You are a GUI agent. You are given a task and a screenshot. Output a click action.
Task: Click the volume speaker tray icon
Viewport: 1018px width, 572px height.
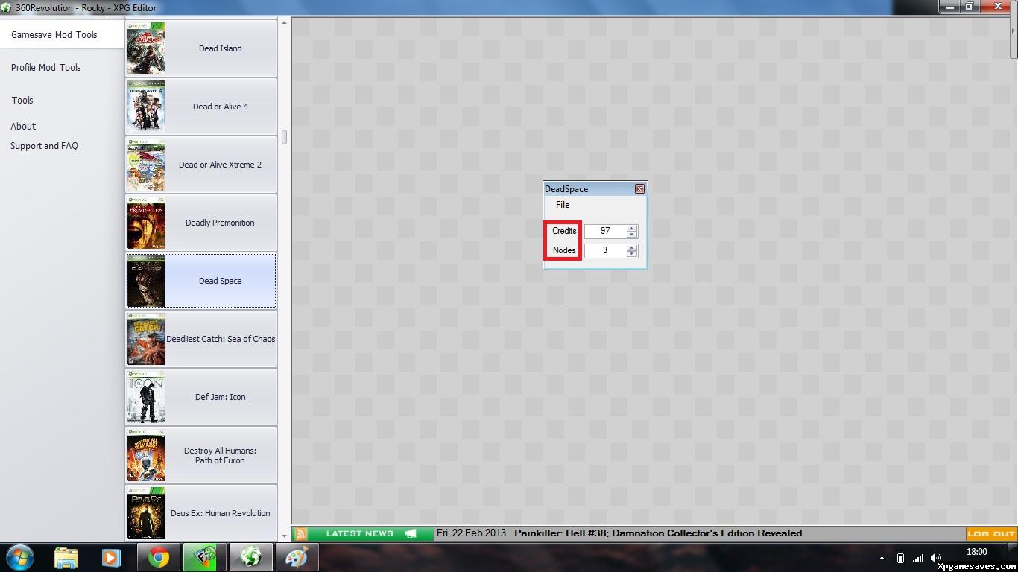[936, 558]
